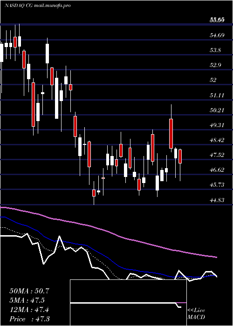Screen dimensions: 233x326
Task: Click the 44.83 price axis label
Action: [217, 200]
